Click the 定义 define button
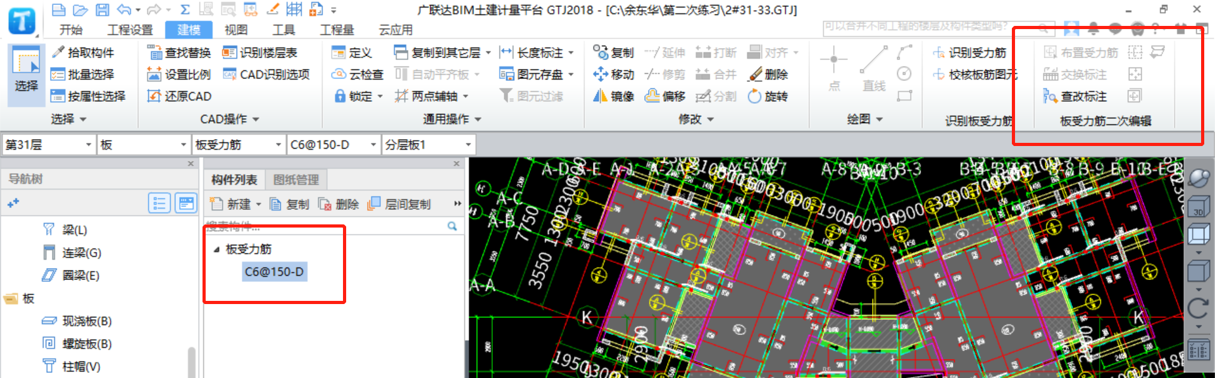 pyautogui.click(x=352, y=52)
